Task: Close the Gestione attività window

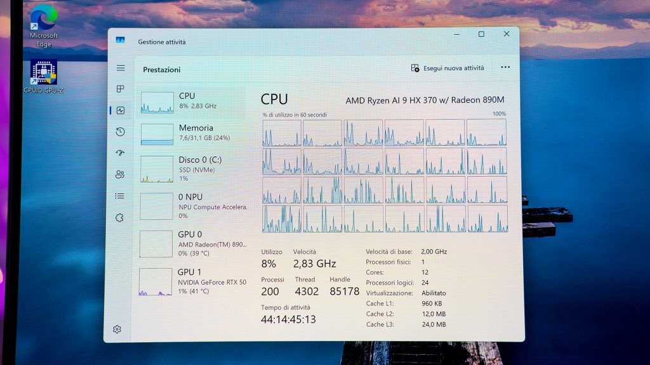Action: point(507,34)
